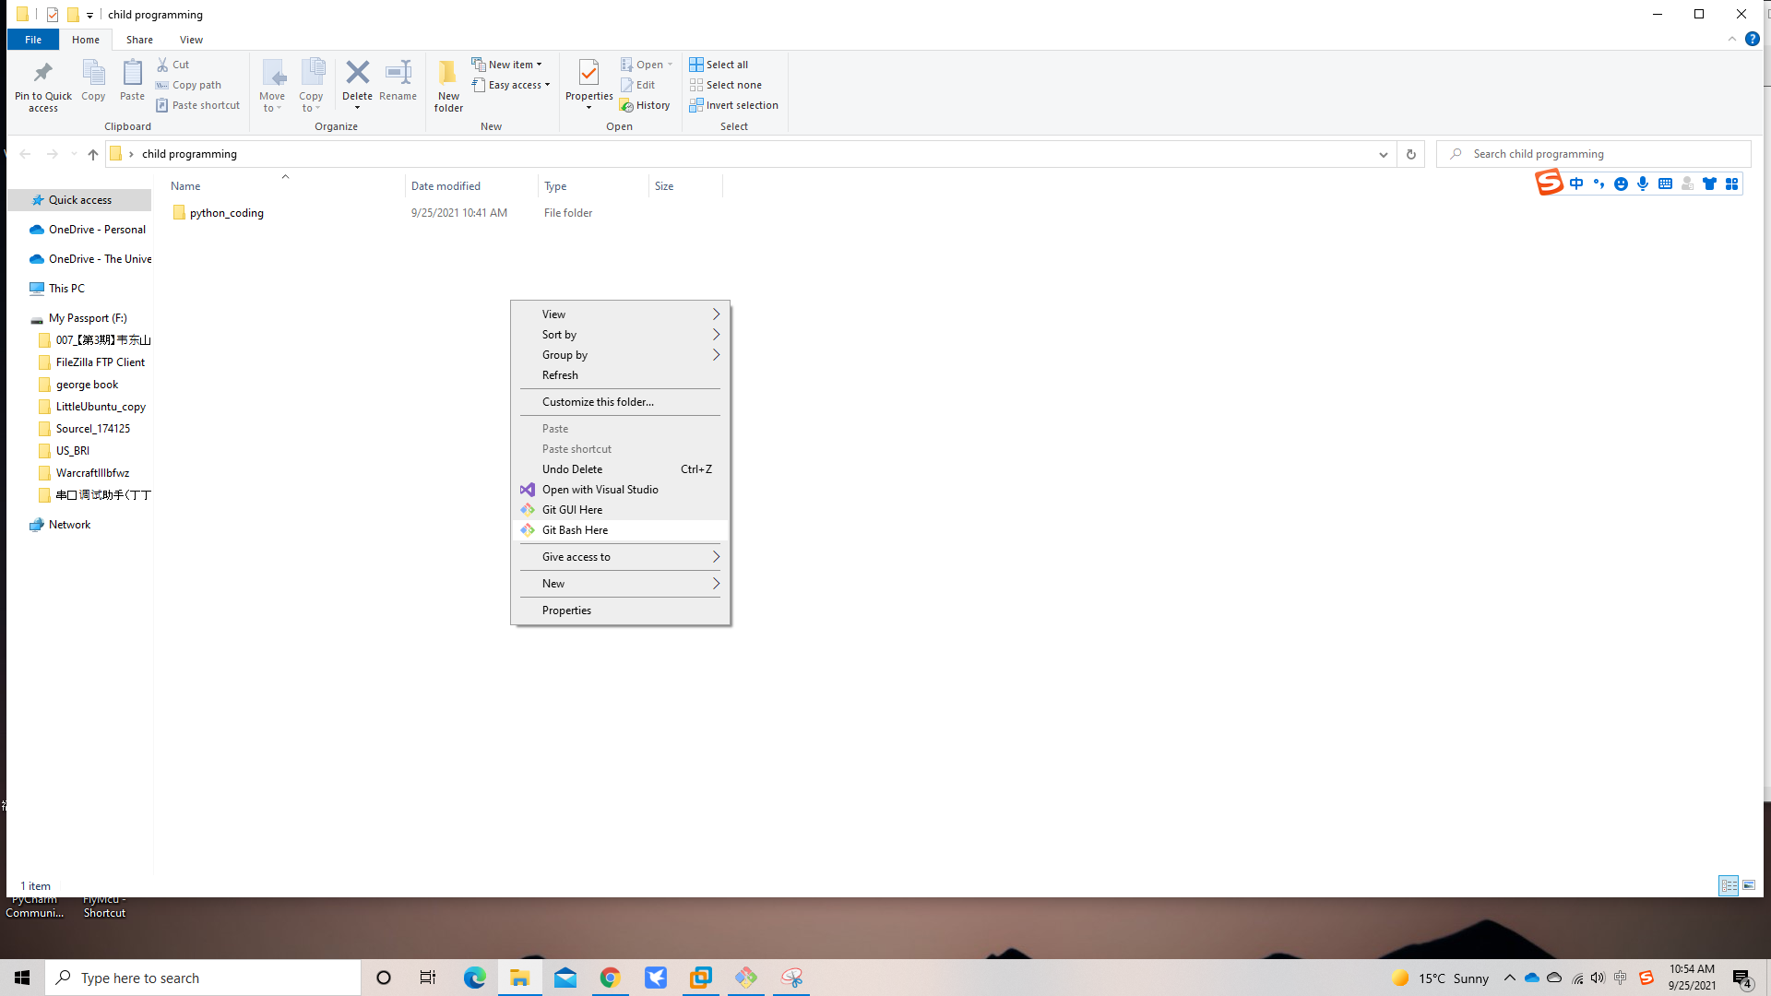Click the Pin to Quick access icon
Viewport: 1771px width, 996px height.
coord(42,74)
